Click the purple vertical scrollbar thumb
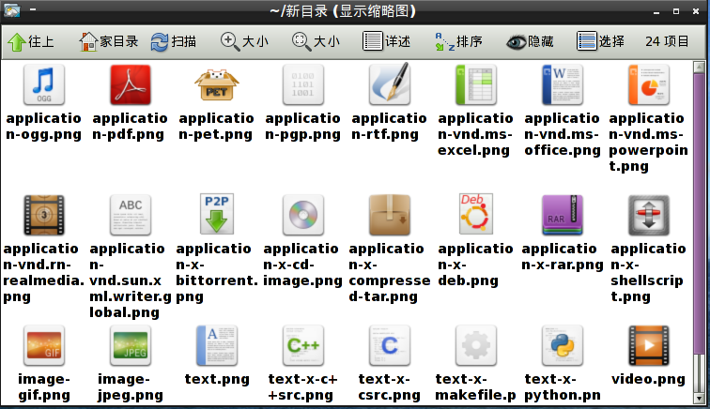Screen dimensions: 710x409 pos(699,214)
